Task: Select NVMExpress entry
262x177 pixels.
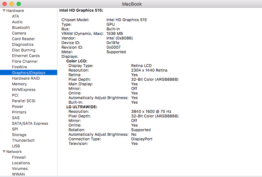Action: click(24, 90)
